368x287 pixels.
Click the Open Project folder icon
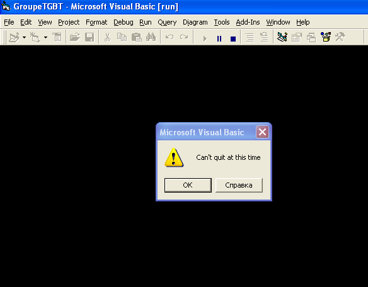75,37
